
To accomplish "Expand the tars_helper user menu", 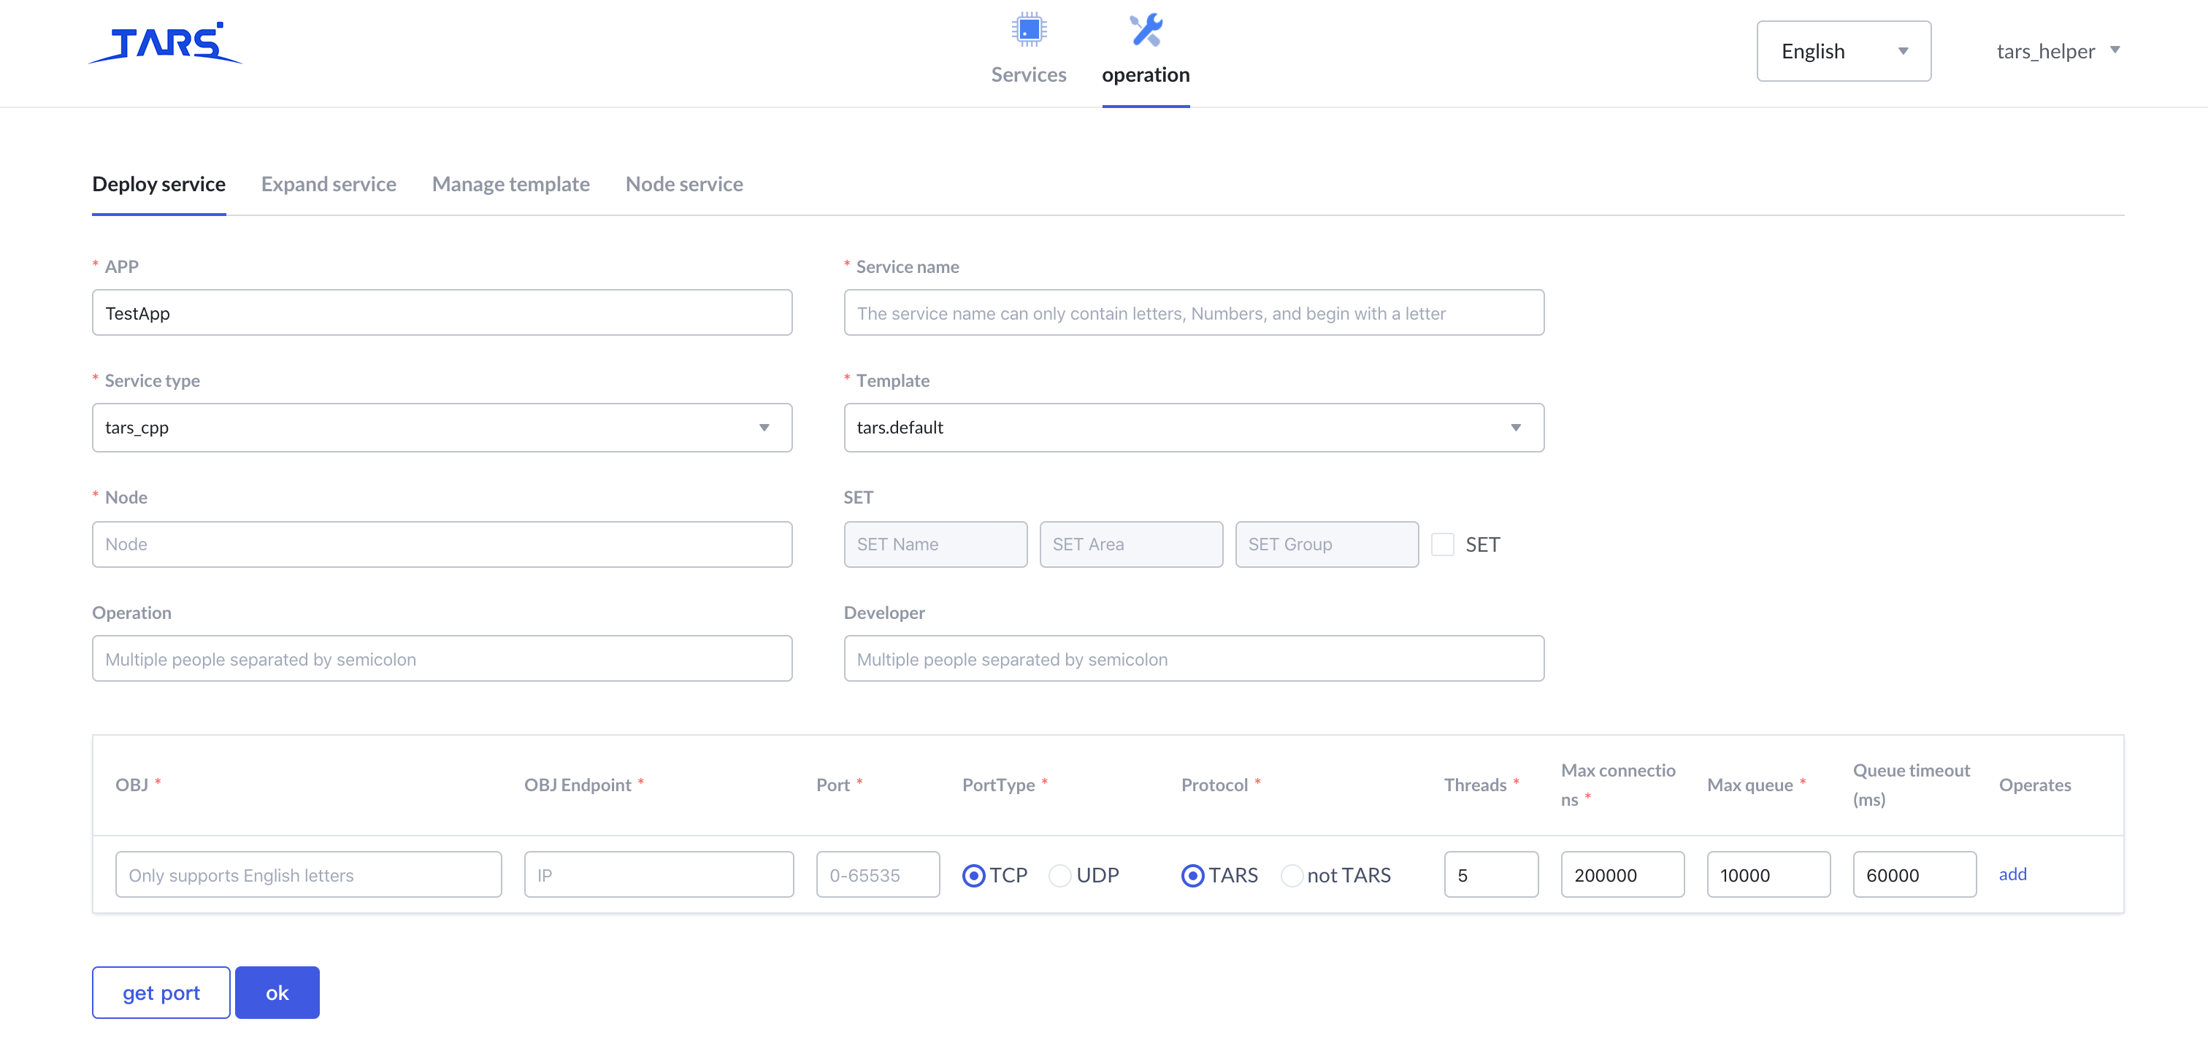I will point(2057,51).
